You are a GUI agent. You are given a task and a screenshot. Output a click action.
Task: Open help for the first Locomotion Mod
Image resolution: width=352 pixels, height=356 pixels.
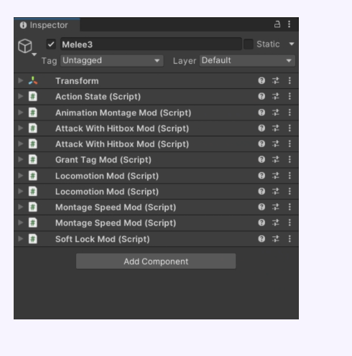(261, 176)
